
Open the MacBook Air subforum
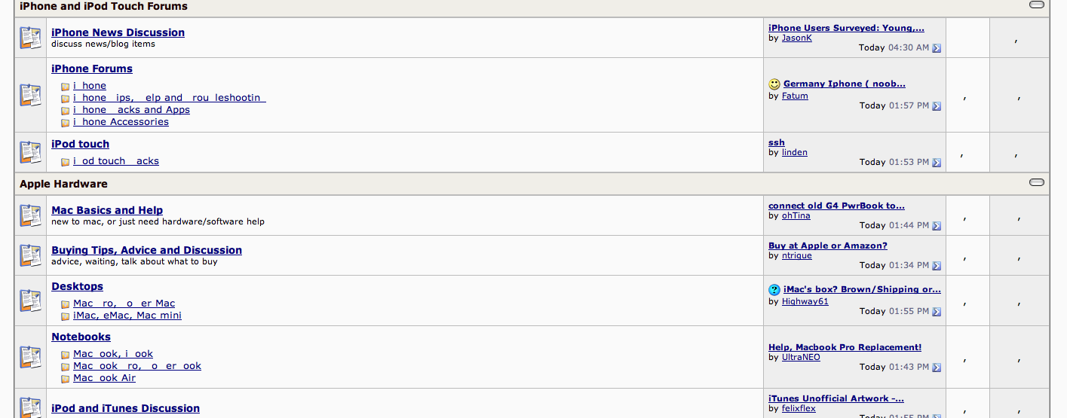point(104,378)
